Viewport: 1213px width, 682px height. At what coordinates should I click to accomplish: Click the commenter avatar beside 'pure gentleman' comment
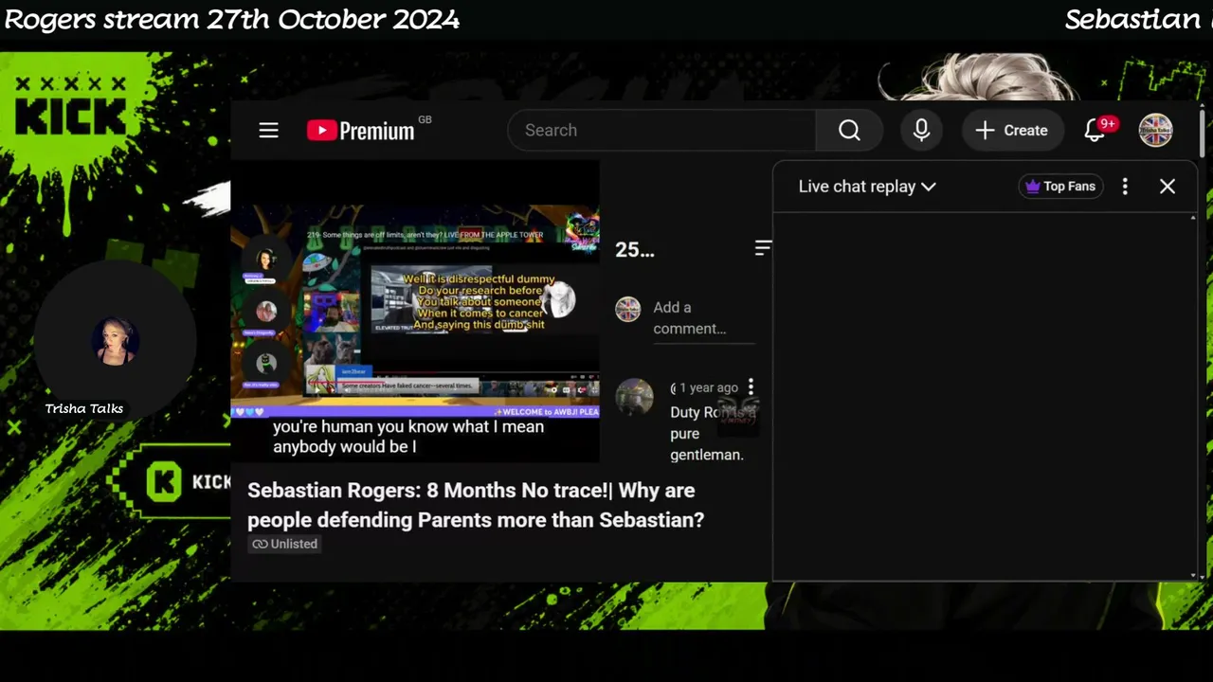point(634,398)
